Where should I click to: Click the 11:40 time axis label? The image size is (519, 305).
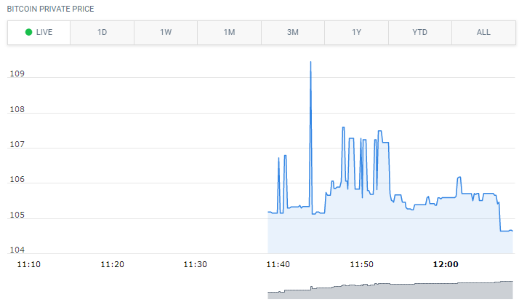coord(278,264)
